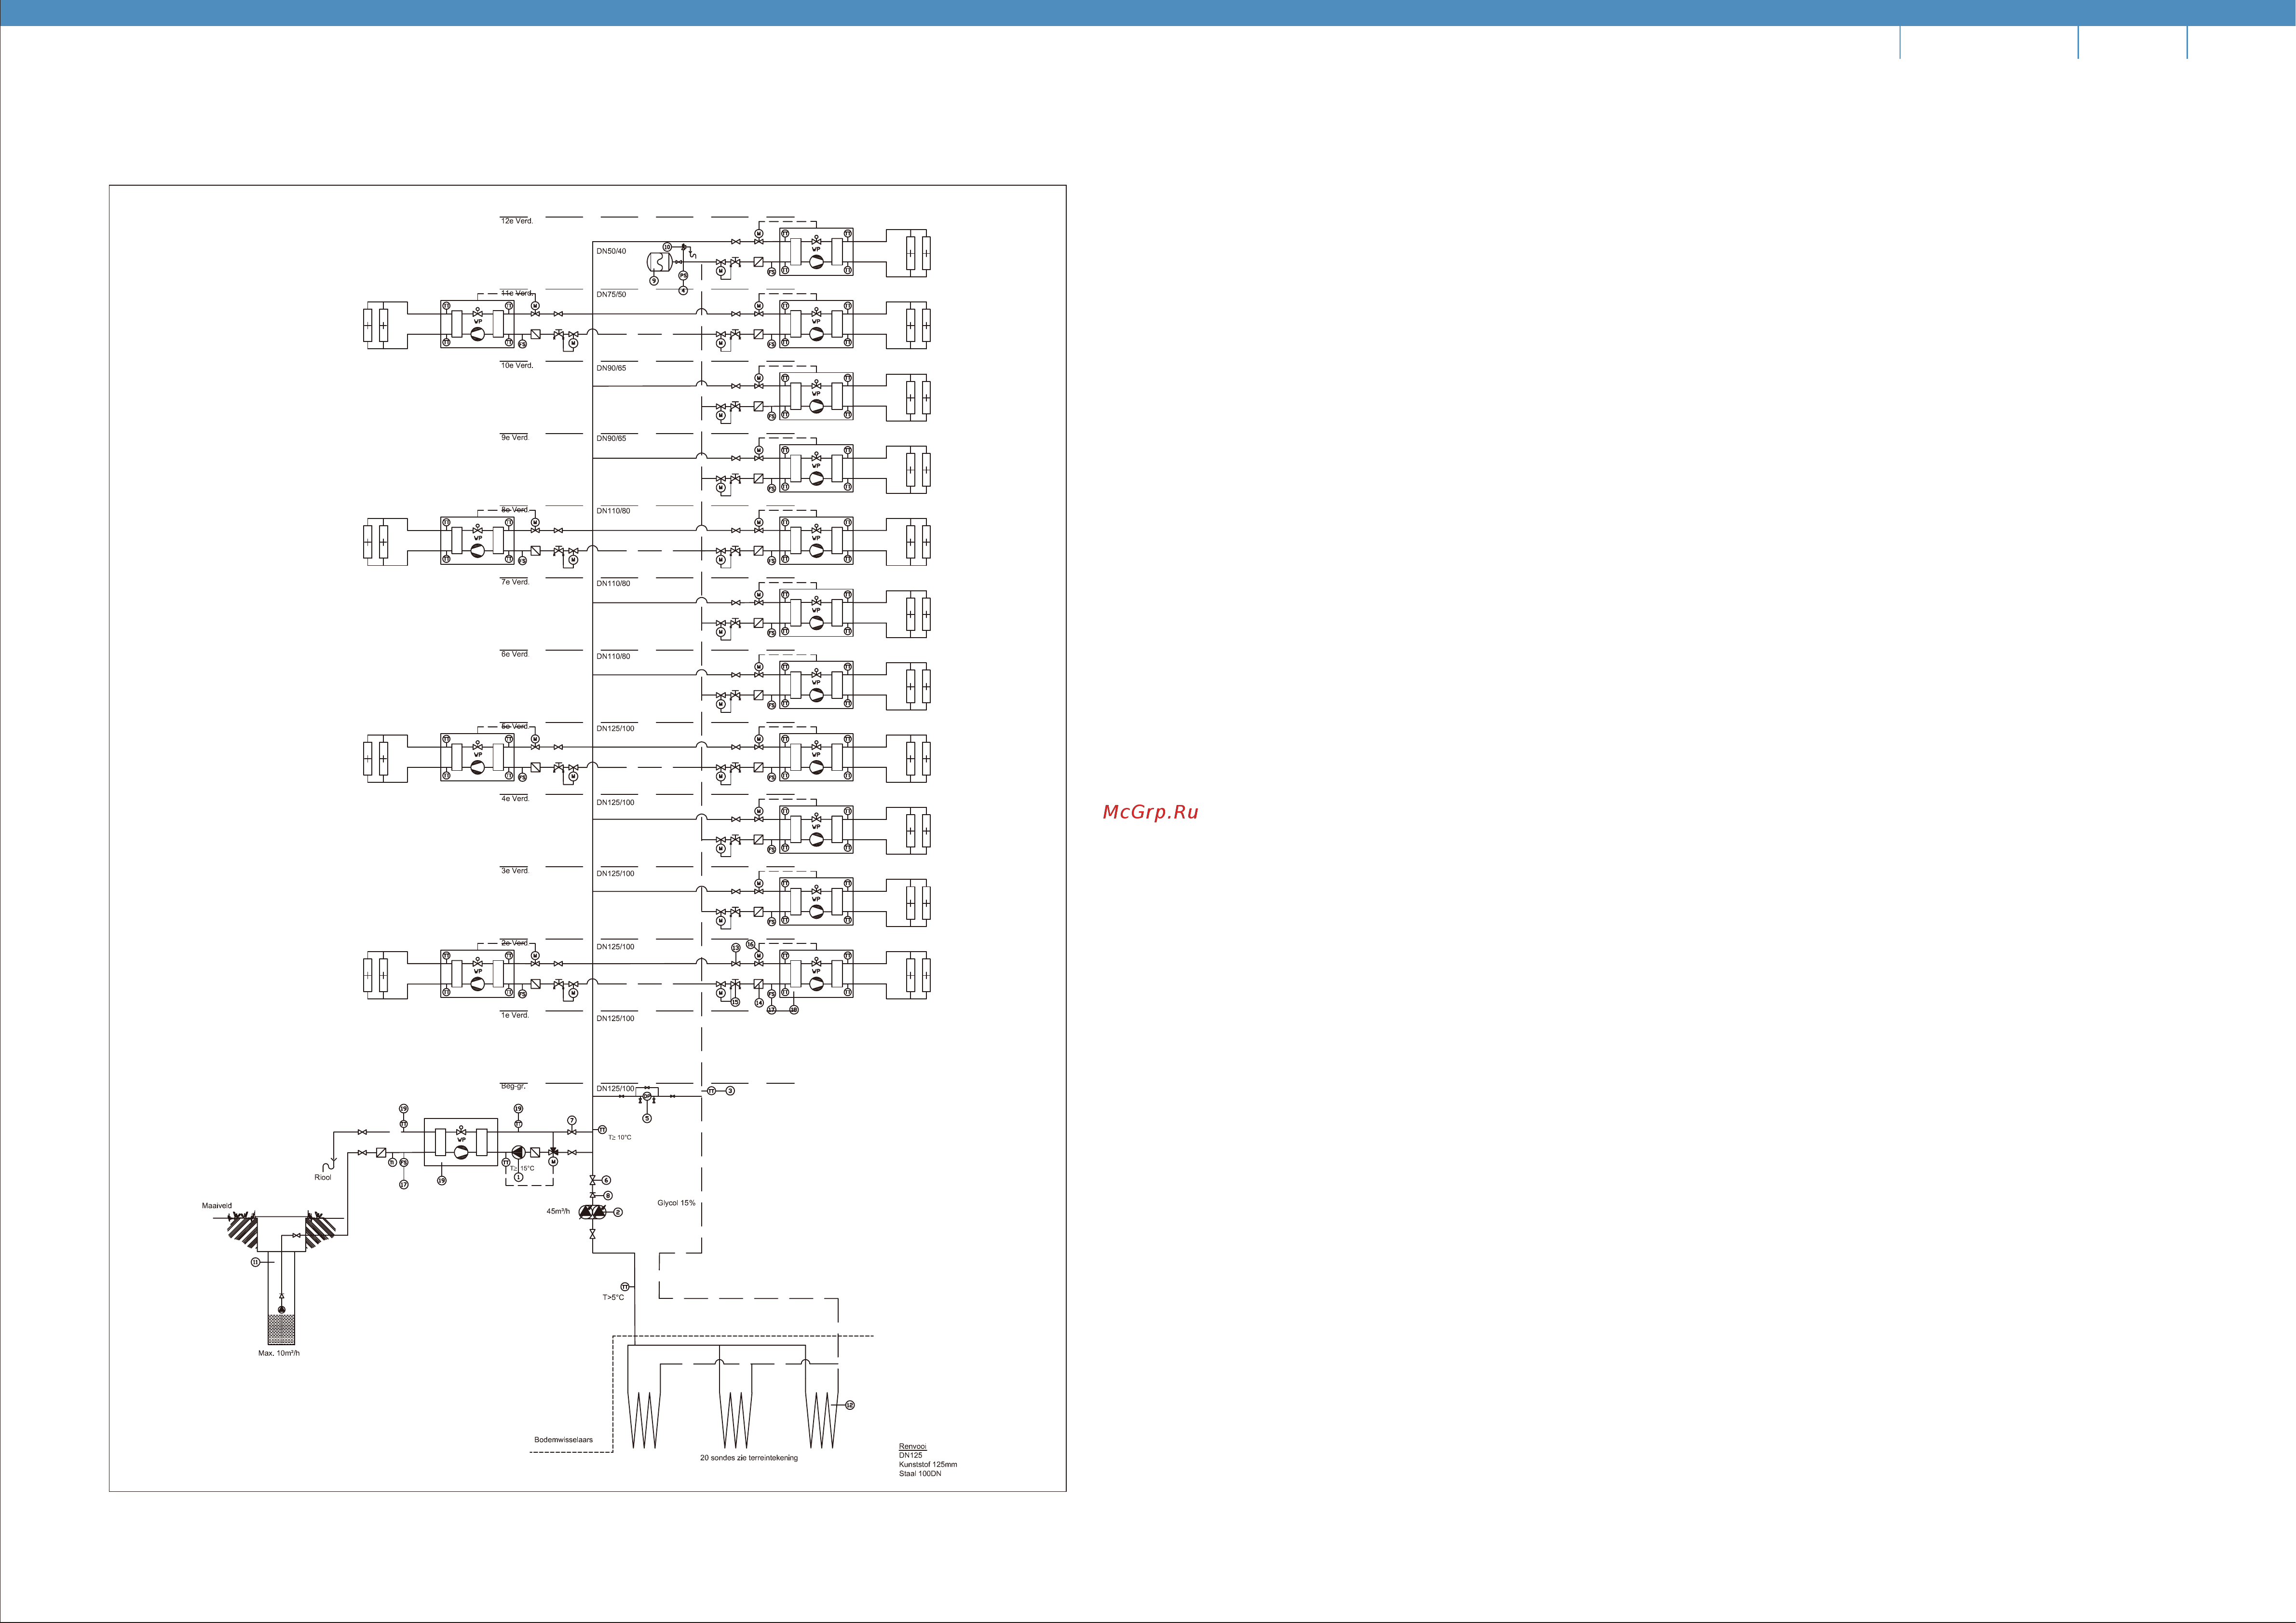Select the "Glycol 15%" label

677,1203
